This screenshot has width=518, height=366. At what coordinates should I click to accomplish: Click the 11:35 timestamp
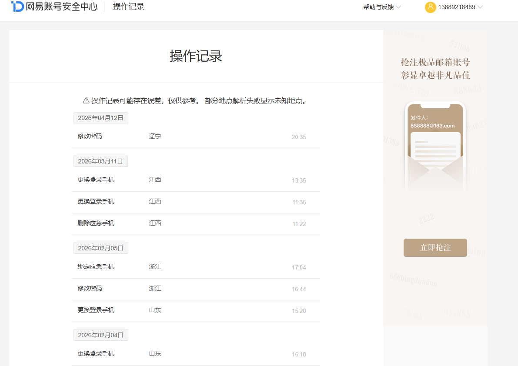coord(299,202)
